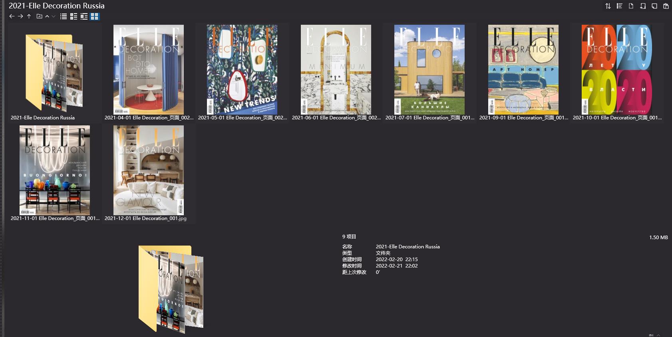Click the file name 2021-12-01 Elle Decoration_001.jpg
672x337 pixels.
145,218
